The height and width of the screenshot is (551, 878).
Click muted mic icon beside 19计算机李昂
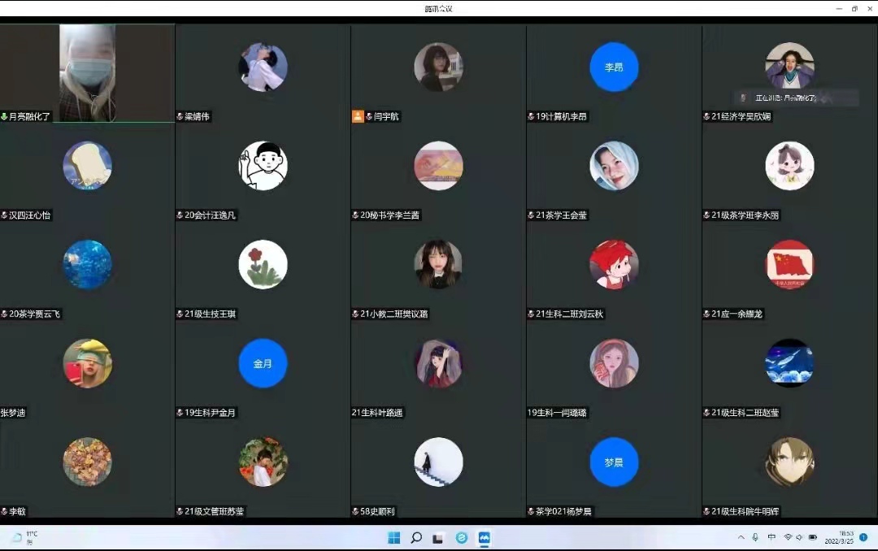pos(531,116)
